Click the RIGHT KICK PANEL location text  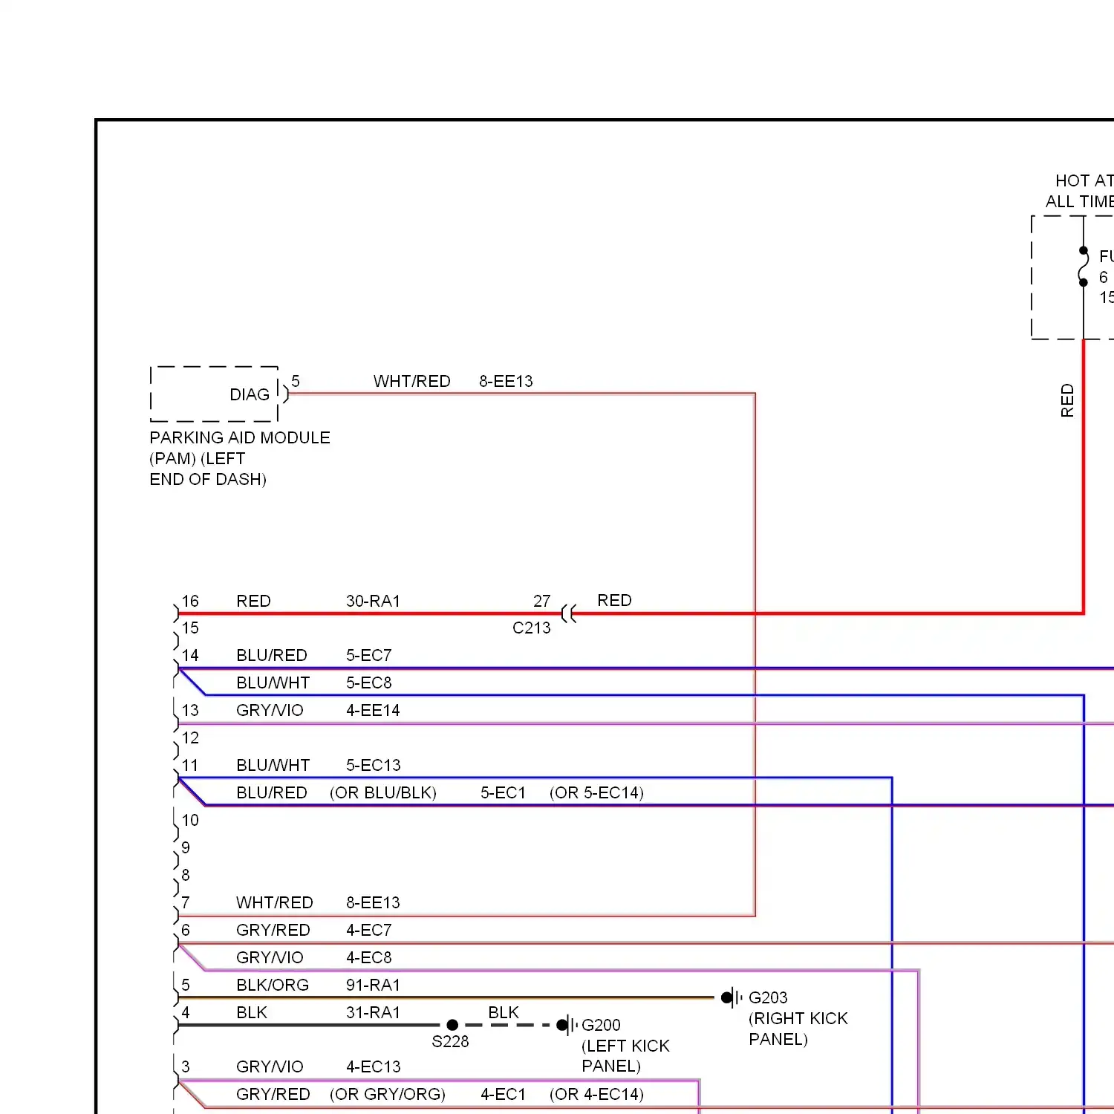(798, 1029)
